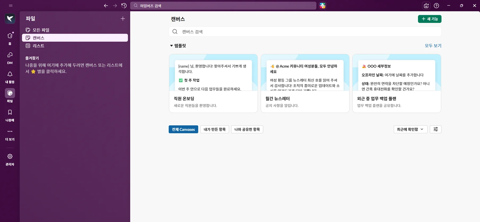Open 모든 파일 in the sidebar
The height and width of the screenshot is (222, 480).
pos(41,30)
